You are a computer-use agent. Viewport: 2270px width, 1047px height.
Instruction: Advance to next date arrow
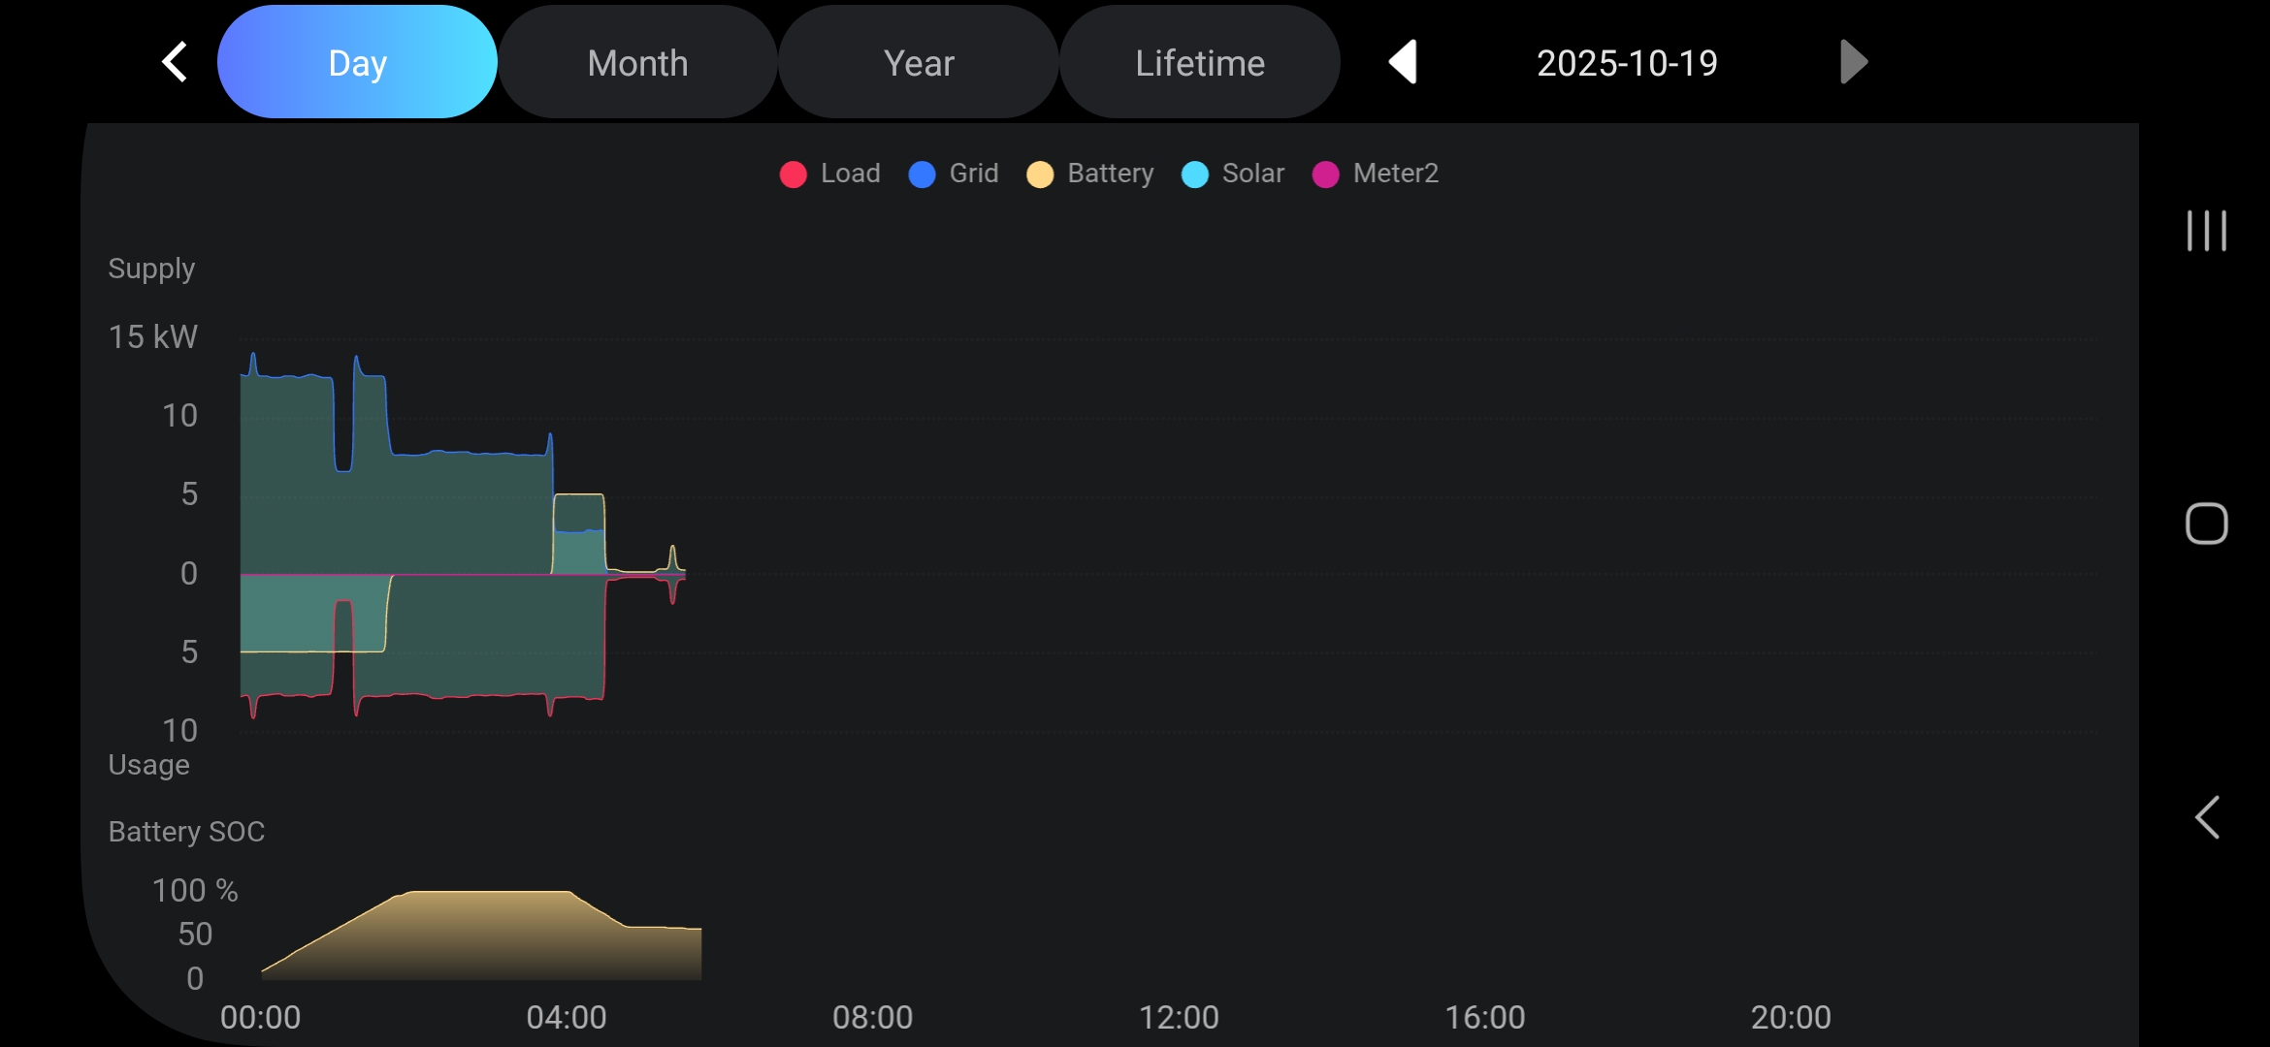[1853, 63]
